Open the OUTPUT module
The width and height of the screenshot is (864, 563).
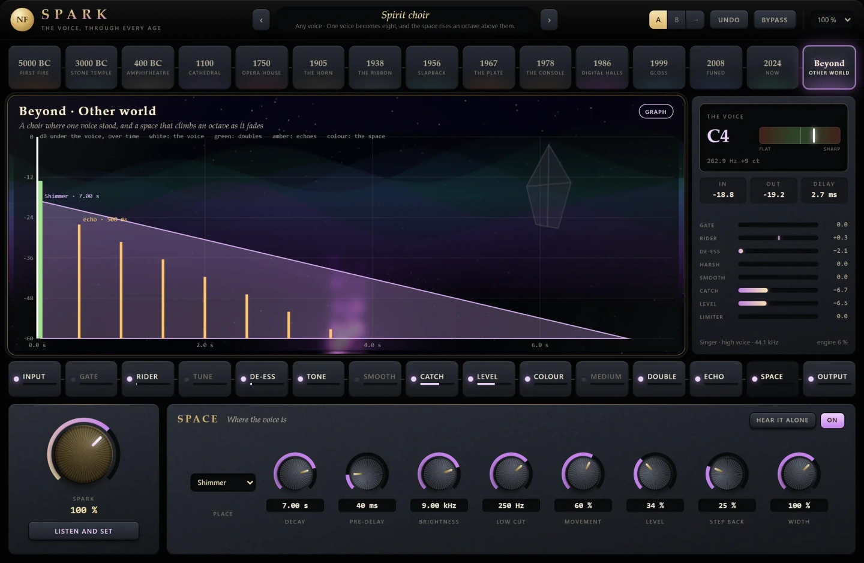click(x=829, y=378)
